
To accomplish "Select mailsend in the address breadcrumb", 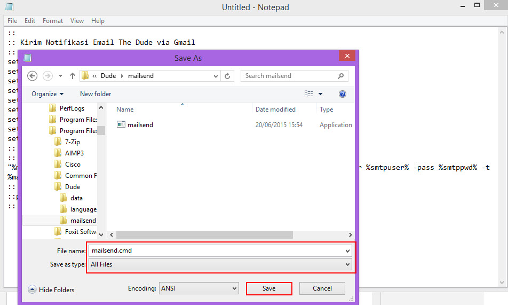I will (x=141, y=76).
